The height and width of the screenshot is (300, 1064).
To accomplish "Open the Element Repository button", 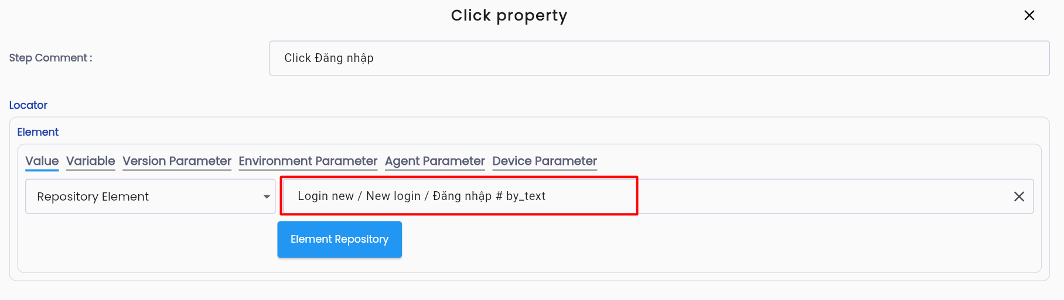I will (x=340, y=239).
